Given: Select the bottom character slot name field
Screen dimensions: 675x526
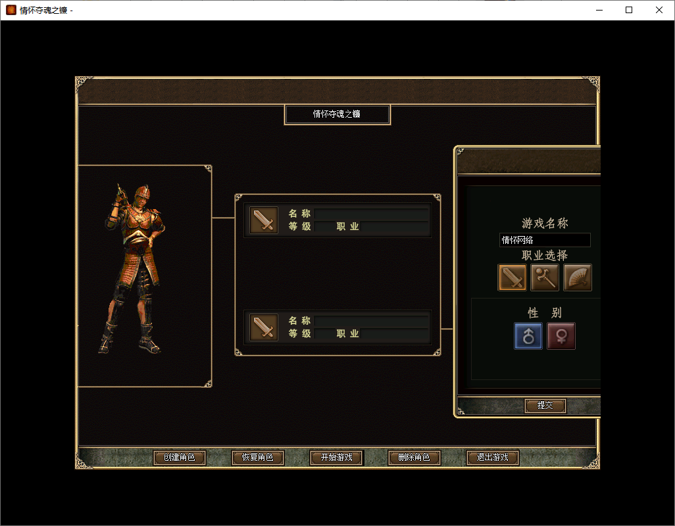Looking at the screenshot, I should pos(371,321).
